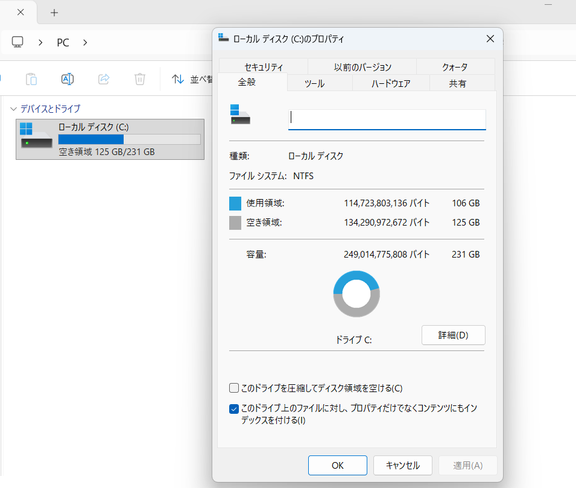This screenshot has width=576, height=488.
Task: Click the chevron before PC in breadcrumb
Action: click(40, 42)
